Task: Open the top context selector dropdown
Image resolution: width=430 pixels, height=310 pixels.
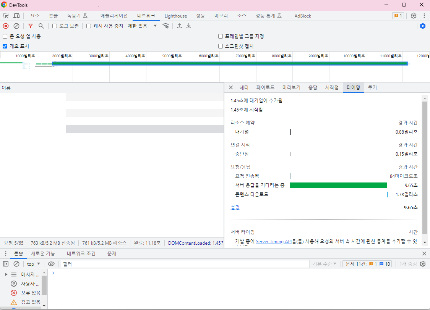Action: click(34, 264)
